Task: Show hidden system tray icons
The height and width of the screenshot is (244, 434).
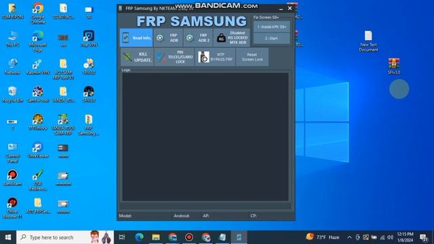Action: [349, 237]
